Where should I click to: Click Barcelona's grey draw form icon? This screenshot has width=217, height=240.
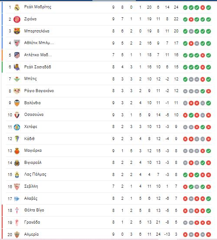click(x=191, y=32)
